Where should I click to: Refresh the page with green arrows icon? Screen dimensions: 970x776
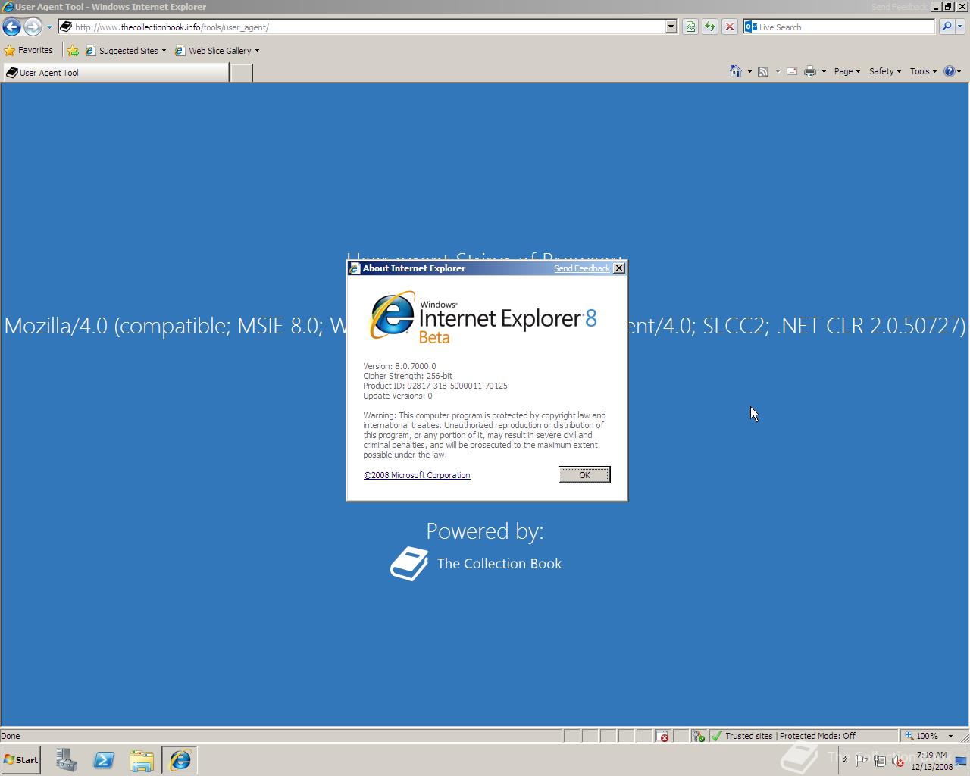point(710,27)
